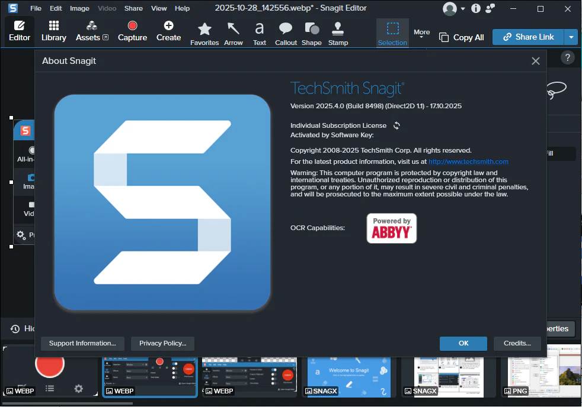Activate the Text tool

tap(260, 33)
